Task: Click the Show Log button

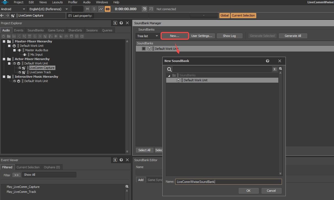Action: pos(230,36)
